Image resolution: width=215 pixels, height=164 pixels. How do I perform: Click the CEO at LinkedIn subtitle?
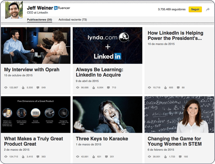37,13
